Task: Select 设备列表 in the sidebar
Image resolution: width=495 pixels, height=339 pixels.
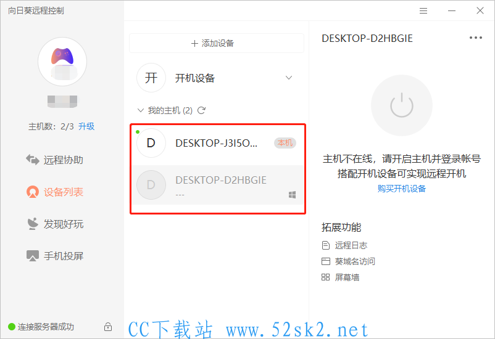Action: pos(54,192)
